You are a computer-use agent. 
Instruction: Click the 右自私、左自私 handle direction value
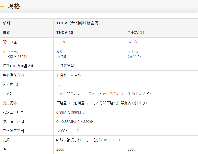(69, 75)
